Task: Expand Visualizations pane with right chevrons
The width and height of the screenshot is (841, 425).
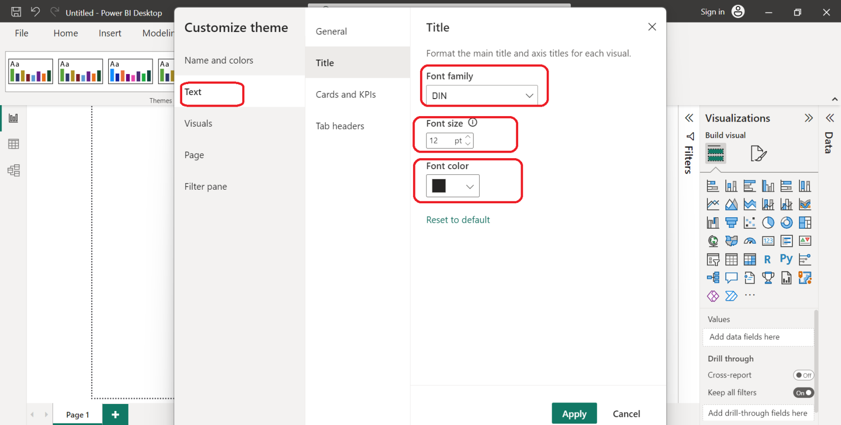Action: point(808,118)
